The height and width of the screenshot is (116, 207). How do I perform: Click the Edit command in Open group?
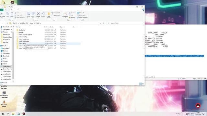[x=71, y=15]
